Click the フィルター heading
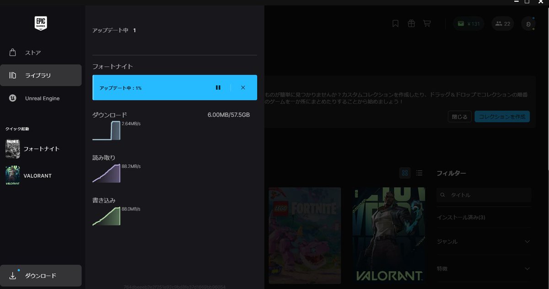The image size is (549, 289). pyautogui.click(x=452, y=173)
